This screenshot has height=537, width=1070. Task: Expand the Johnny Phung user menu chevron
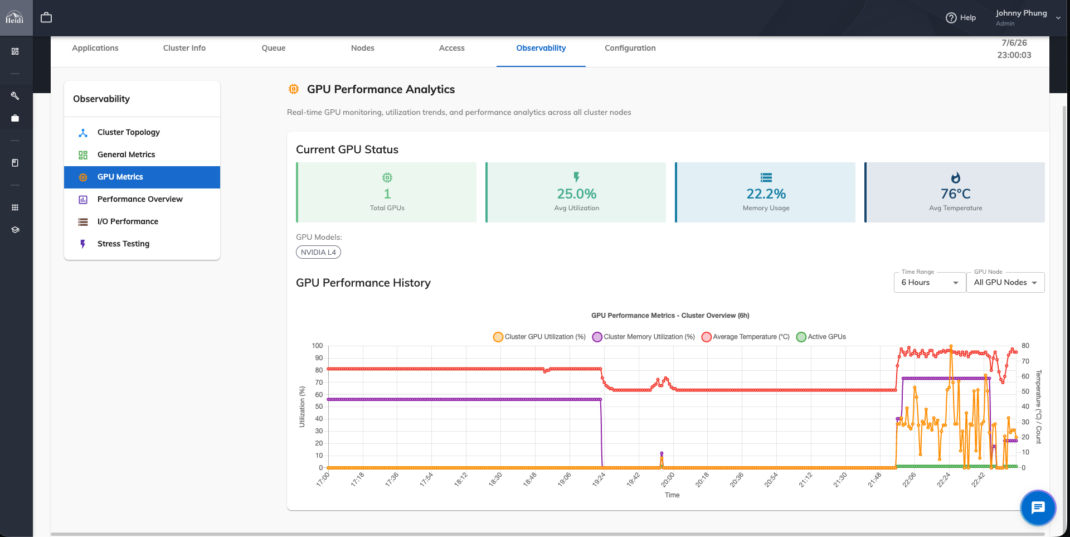pos(1058,18)
